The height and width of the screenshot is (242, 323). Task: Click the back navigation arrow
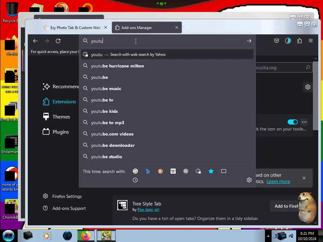35,41
